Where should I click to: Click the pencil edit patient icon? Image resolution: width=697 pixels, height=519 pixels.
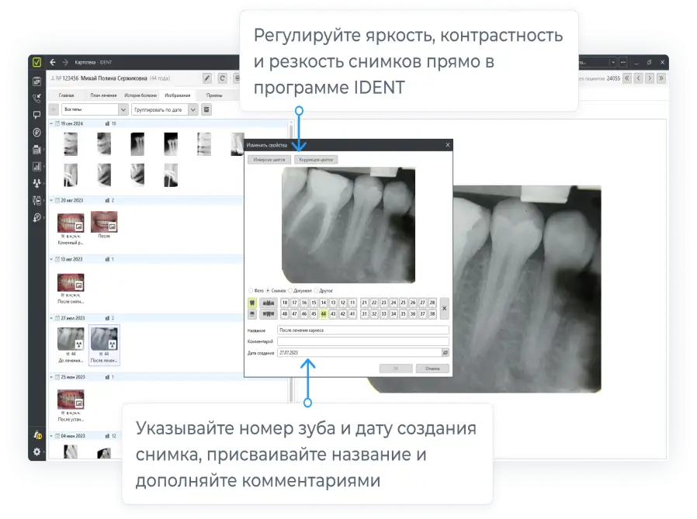[x=207, y=78]
